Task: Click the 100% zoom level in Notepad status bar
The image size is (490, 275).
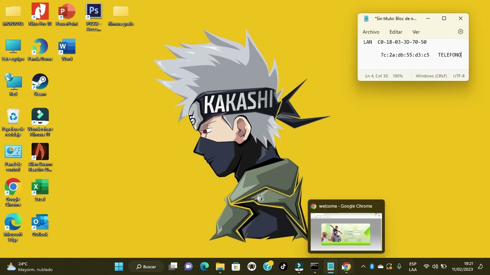Action: pos(398,76)
